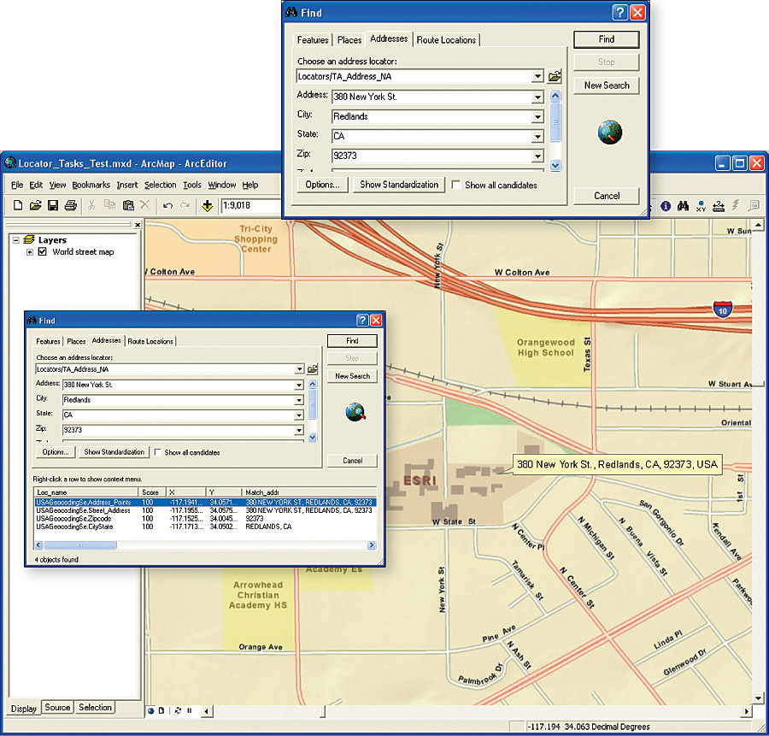Browse for locator folder icon in top Find dialog

coord(555,76)
